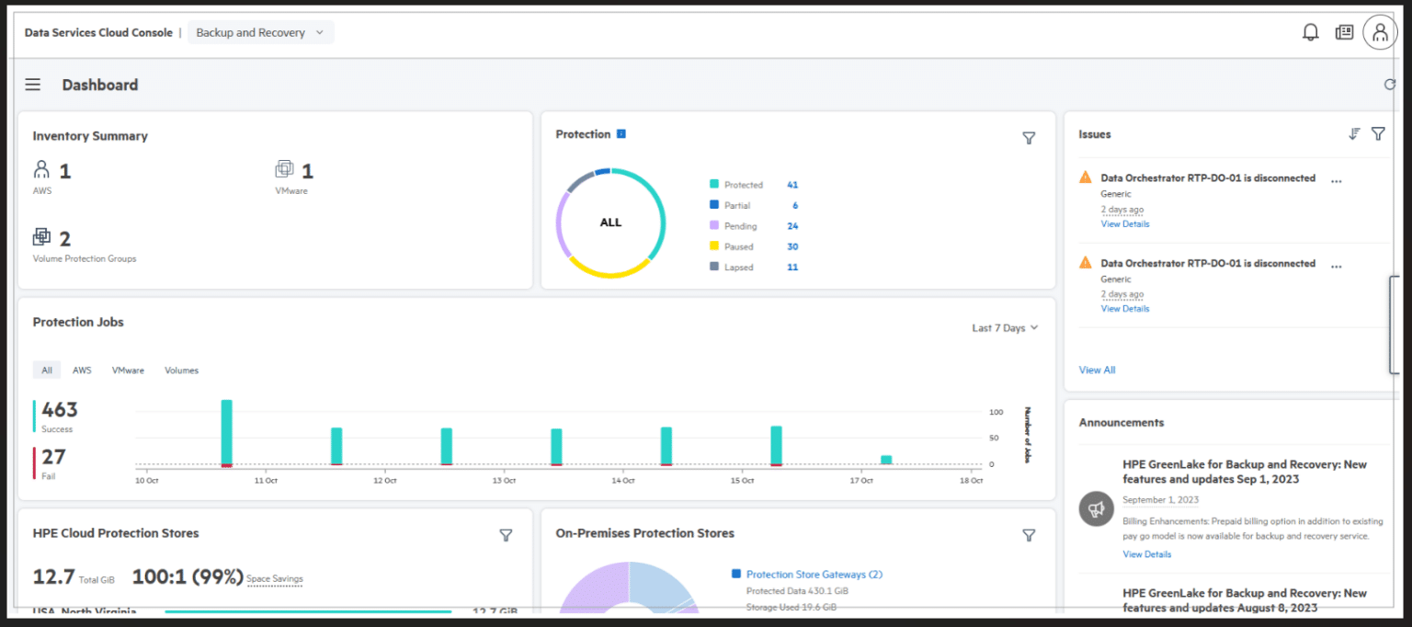1412x627 pixels.
Task: Filter the Issues panel
Action: pos(1378,134)
